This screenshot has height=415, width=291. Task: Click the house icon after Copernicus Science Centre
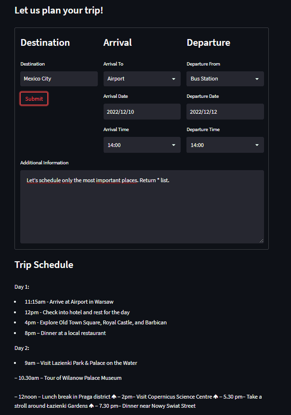click(216, 397)
